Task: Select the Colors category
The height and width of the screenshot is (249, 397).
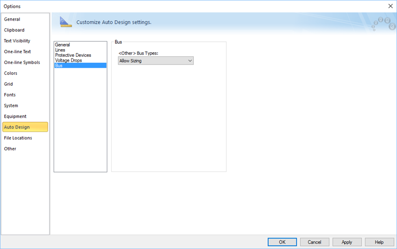Action: point(11,73)
